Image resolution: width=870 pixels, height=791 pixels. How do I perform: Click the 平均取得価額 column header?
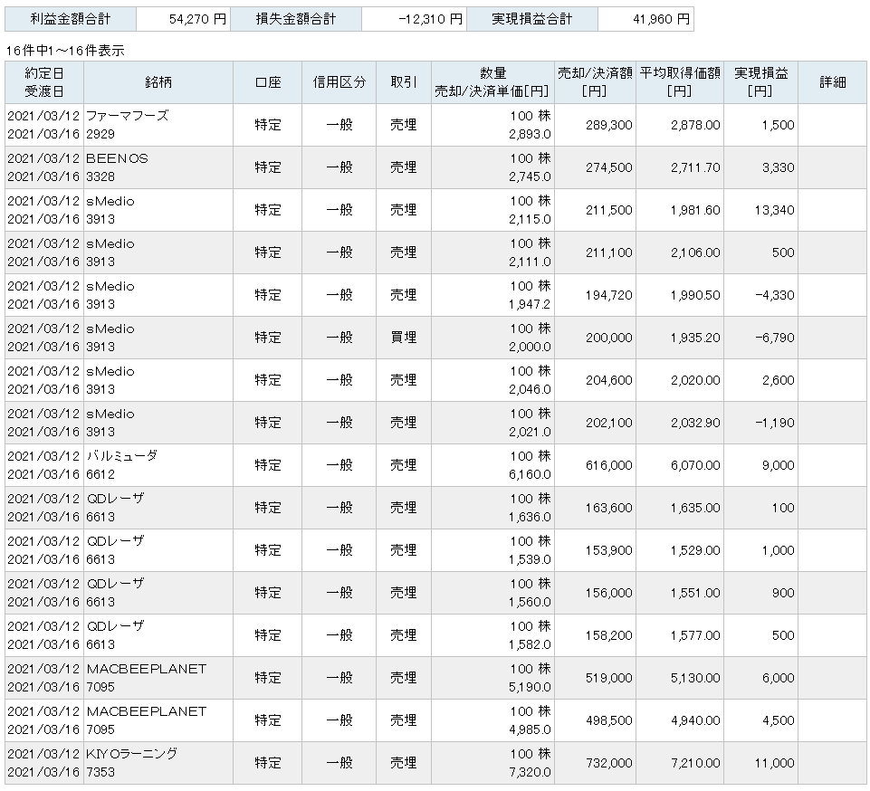[680, 82]
